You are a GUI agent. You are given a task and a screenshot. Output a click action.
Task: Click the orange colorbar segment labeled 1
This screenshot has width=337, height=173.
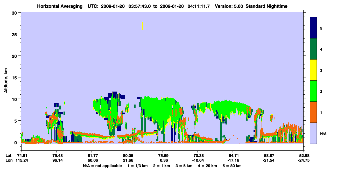(x=313, y=112)
